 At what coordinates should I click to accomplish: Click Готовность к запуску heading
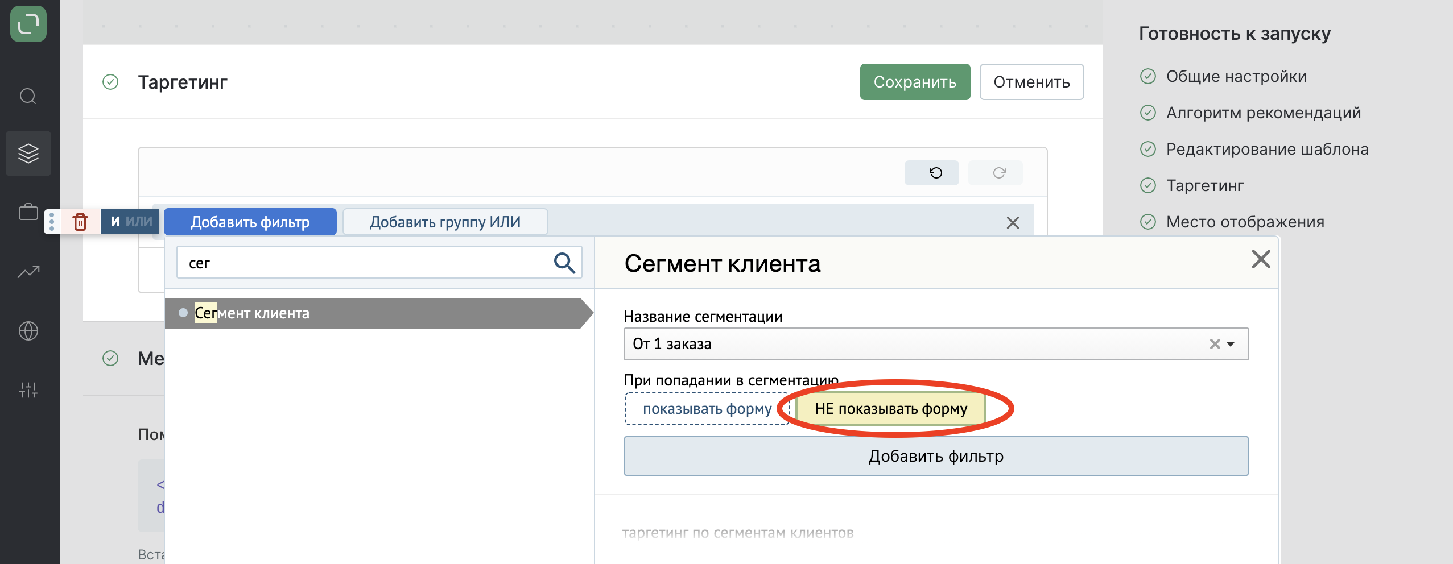click(x=1235, y=33)
